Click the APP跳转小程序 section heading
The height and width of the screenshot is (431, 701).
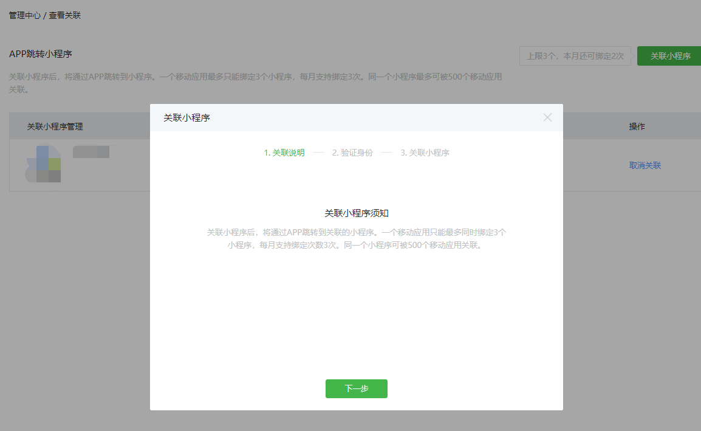point(41,54)
